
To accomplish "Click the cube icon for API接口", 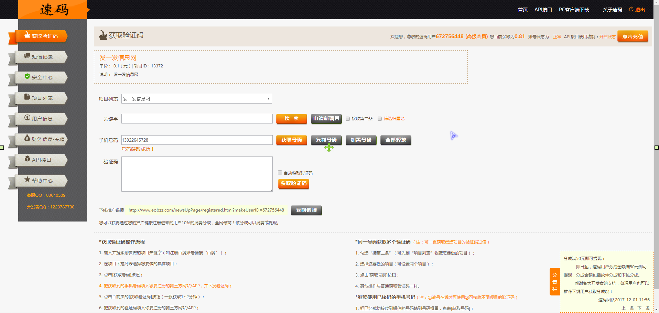I will pos(27,159).
